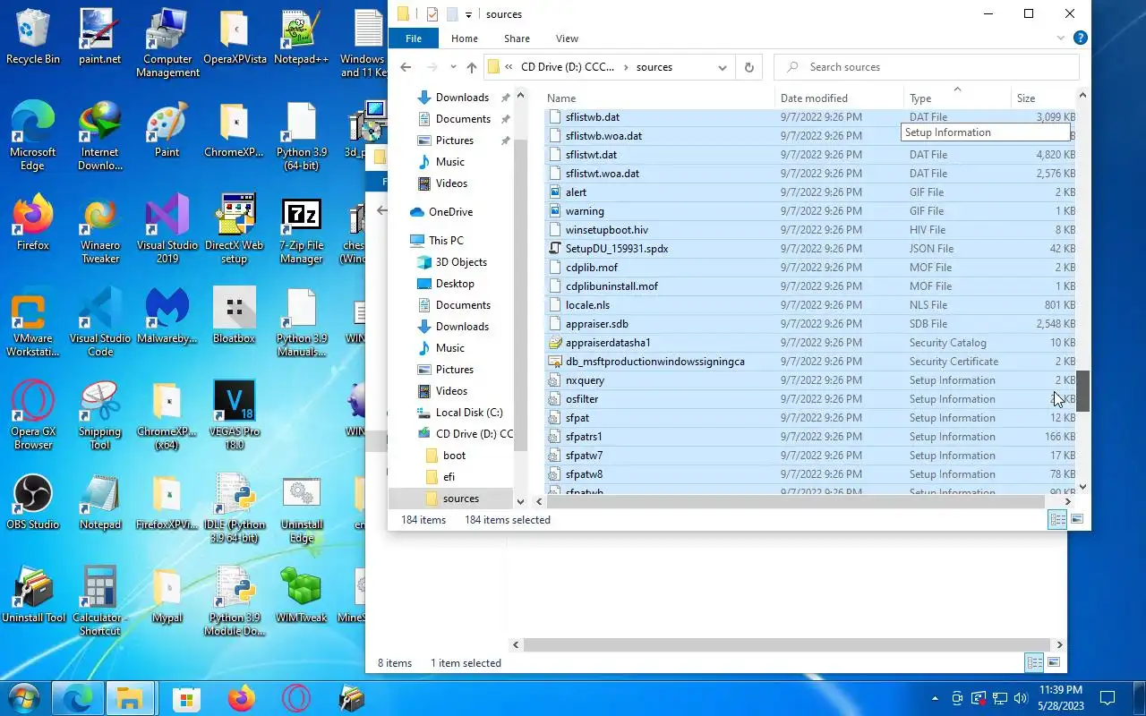Select the db_msftproductionwindowssigningca certificate file
1146x716 pixels.
[810, 362]
